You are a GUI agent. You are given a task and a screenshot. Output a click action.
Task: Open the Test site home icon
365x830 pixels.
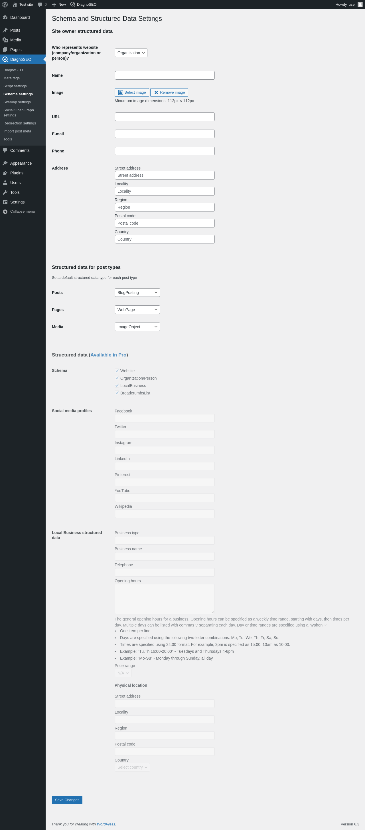coord(15,5)
